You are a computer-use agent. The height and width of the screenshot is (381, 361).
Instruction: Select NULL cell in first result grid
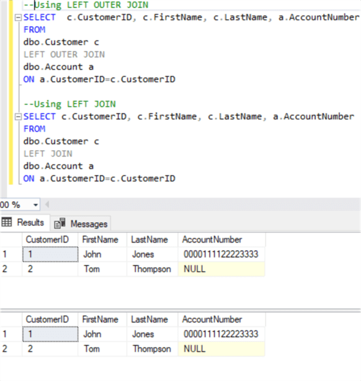point(221,269)
